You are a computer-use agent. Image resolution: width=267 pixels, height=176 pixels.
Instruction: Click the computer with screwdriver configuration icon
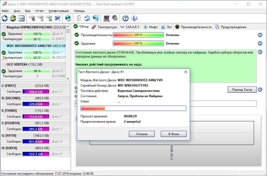[x=106, y=18]
